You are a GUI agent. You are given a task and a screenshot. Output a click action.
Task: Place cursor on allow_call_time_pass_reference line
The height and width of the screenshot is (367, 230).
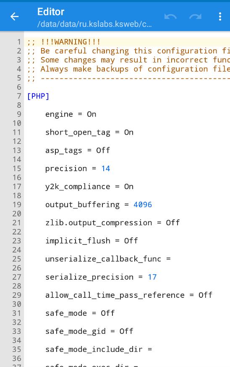[x=129, y=295]
